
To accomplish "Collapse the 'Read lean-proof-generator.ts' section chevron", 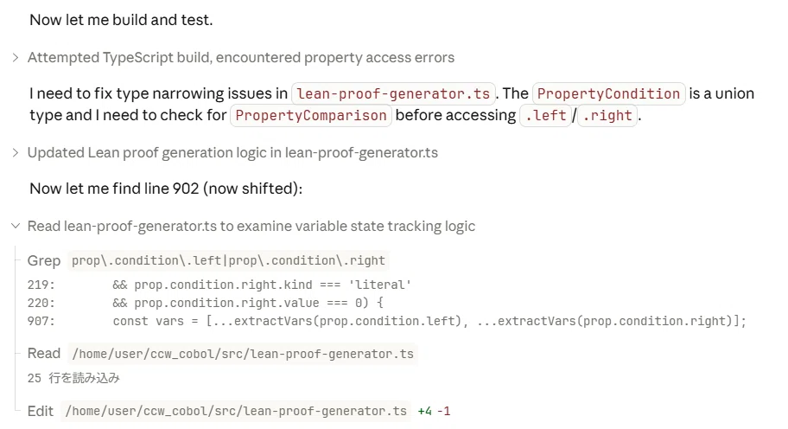I will [x=15, y=227].
